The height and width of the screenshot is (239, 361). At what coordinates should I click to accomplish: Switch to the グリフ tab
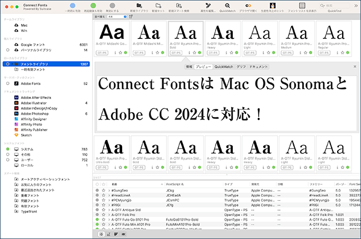tap(241, 67)
